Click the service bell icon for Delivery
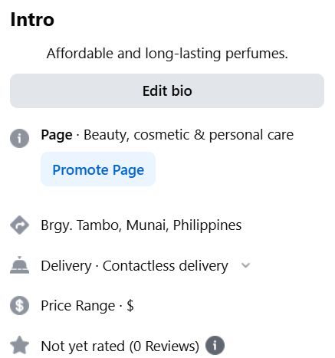Image resolution: width=335 pixels, height=358 pixels. 19,265
